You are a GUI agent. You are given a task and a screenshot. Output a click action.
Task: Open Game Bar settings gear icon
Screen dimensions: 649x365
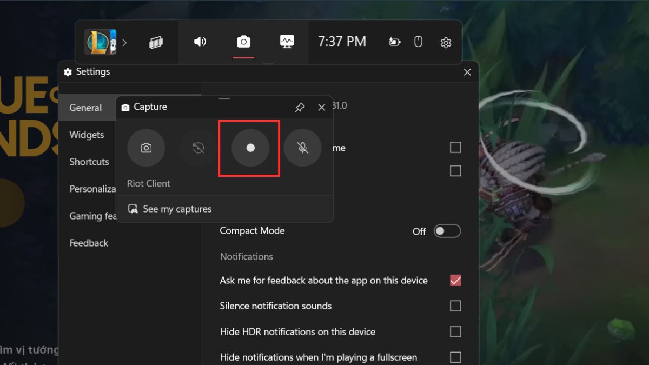click(x=446, y=42)
